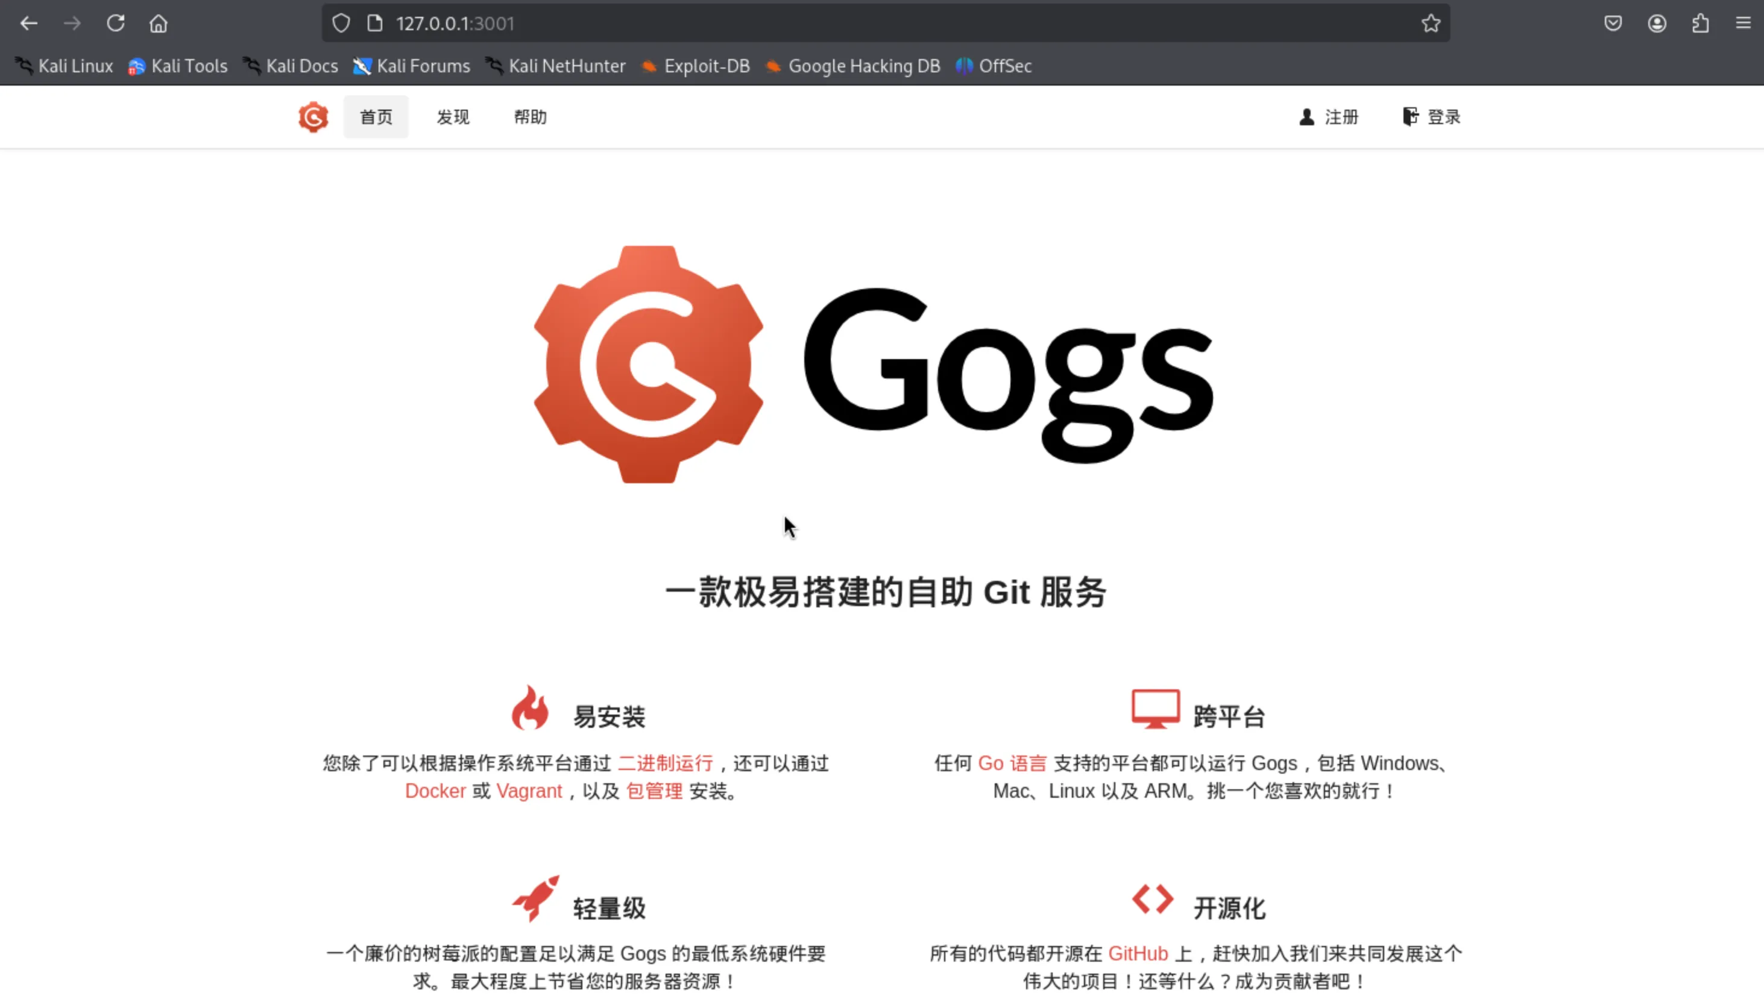
Task: Follow the GitHub link
Action: tap(1138, 953)
